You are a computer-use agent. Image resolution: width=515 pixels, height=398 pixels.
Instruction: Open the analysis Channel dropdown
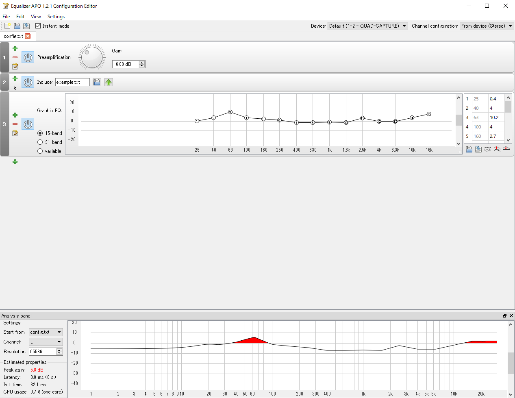point(46,342)
